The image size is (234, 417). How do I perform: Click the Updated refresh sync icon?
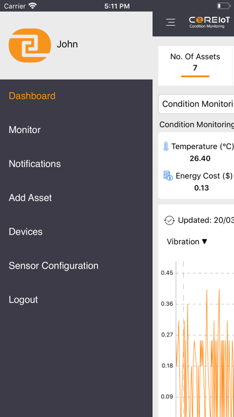coord(170,220)
